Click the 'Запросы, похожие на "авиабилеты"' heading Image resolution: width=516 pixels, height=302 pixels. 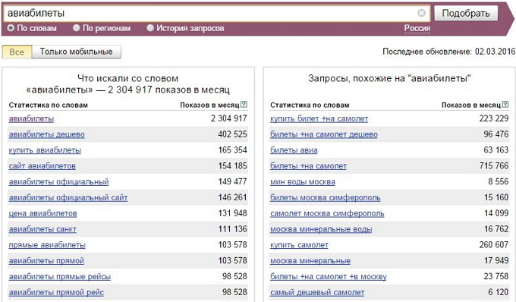click(x=389, y=78)
